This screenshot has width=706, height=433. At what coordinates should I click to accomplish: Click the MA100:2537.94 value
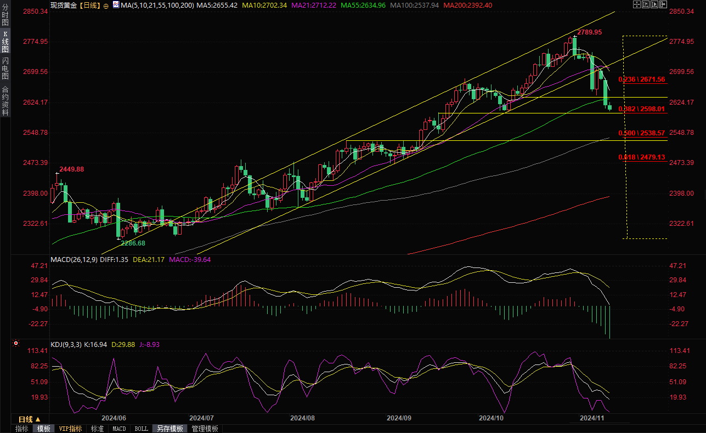click(x=414, y=5)
